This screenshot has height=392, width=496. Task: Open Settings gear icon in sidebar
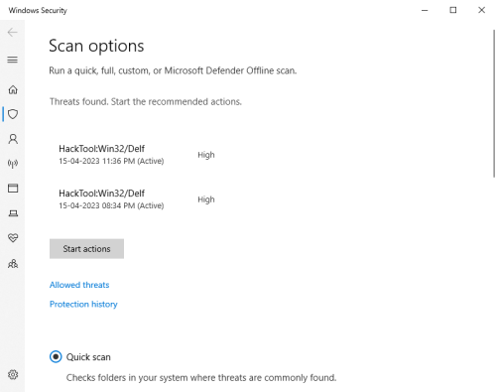(x=13, y=374)
